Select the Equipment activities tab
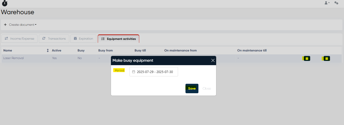 [x=119, y=39]
